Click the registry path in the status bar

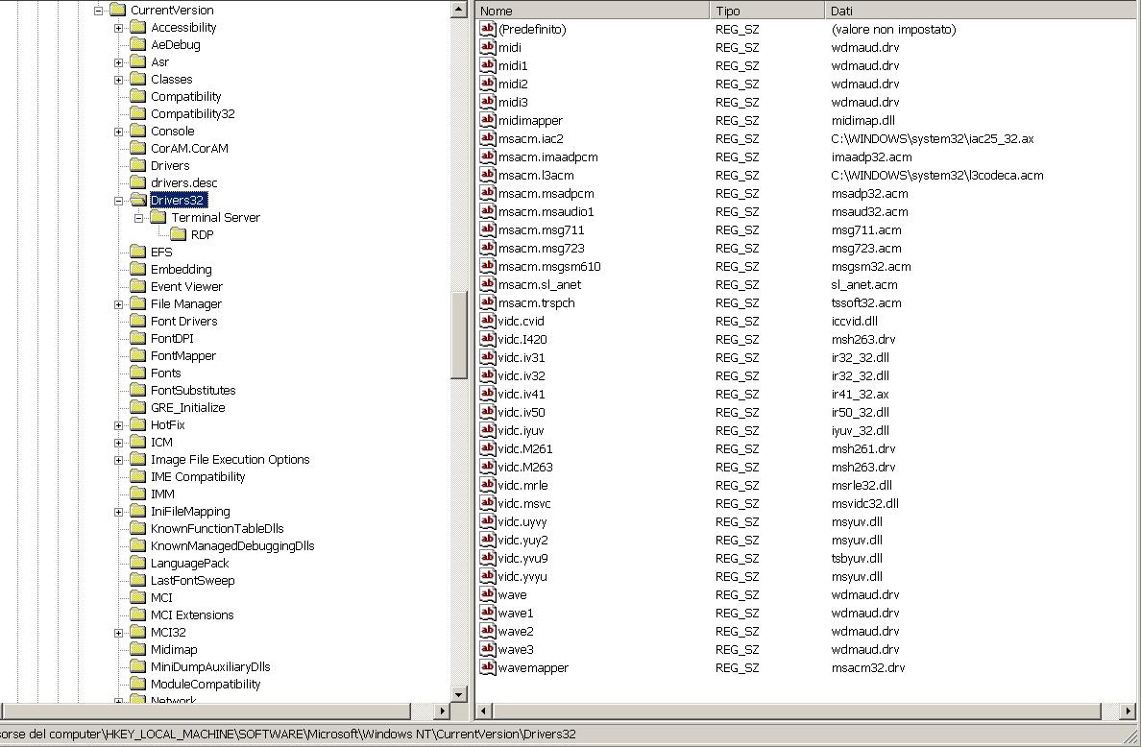tap(288, 734)
